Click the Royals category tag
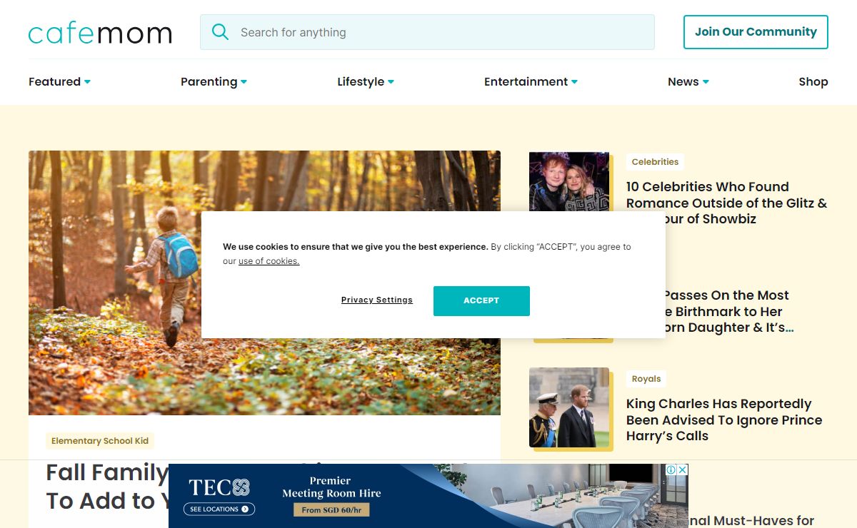The width and height of the screenshot is (857, 528). point(646,379)
